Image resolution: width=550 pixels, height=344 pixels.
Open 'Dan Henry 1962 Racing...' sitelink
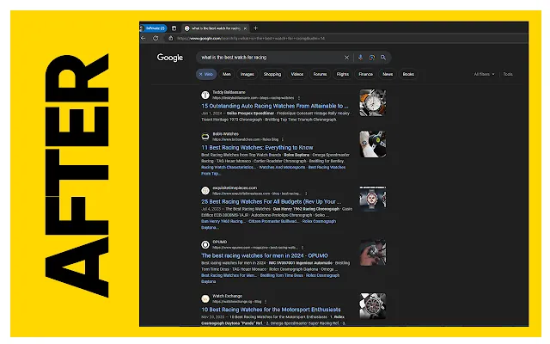(223, 221)
